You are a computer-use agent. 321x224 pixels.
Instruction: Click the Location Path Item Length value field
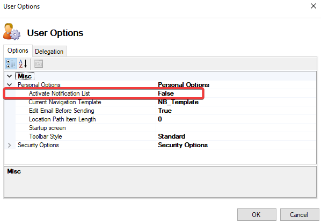(236, 119)
